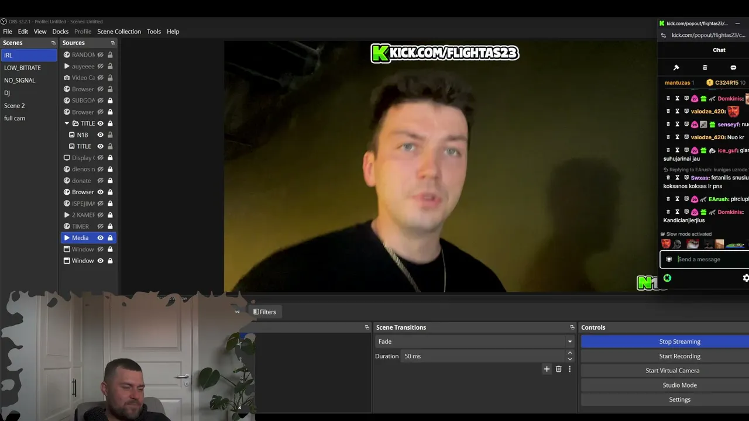Open the Scene Collection menu
This screenshot has height=421, width=749.
point(119,32)
